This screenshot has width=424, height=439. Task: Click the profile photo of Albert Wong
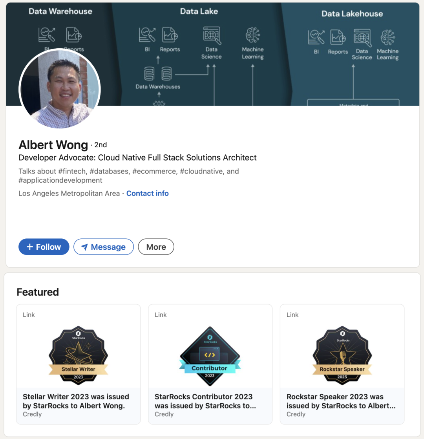pyautogui.click(x=60, y=89)
